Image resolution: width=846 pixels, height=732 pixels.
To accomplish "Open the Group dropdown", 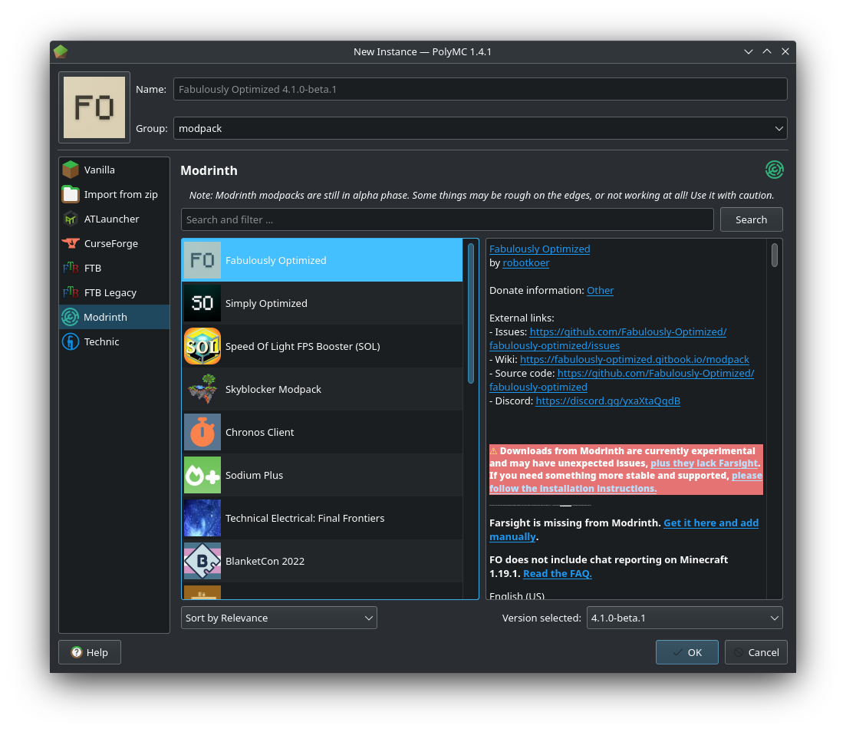I will pyautogui.click(x=480, y=128).
